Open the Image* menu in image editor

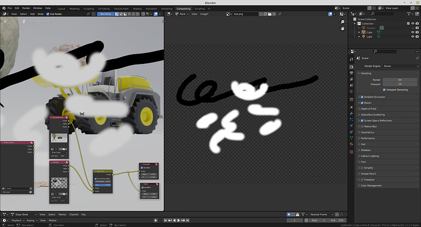[x=204, y=14]
